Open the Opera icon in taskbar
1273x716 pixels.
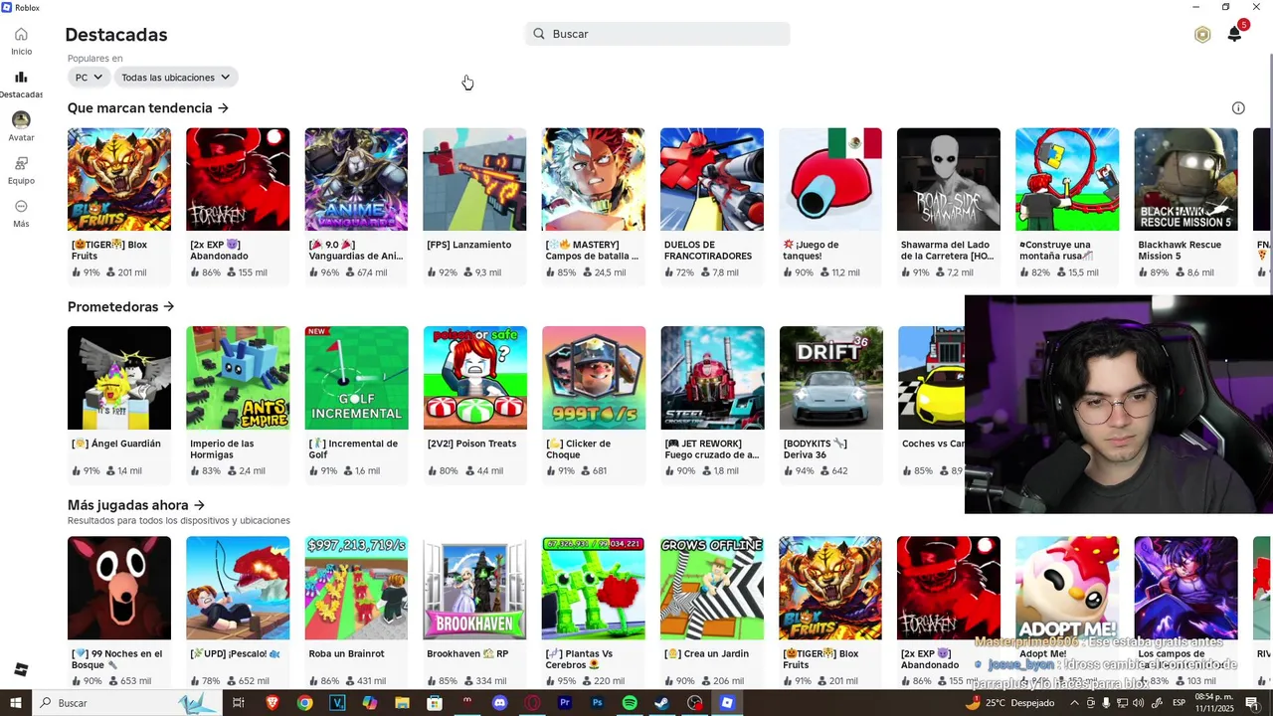(533, 703)
